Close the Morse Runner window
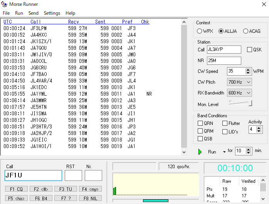This screenshot has width=269, height=204. (264, 4)
